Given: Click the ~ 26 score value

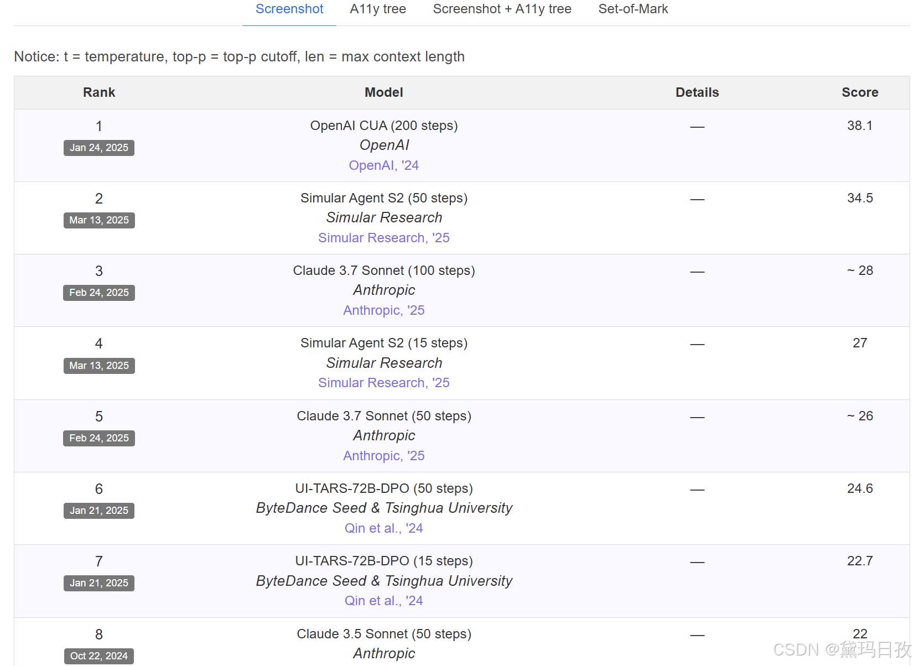Looking at the screenshot, I should tap(860, 416).
